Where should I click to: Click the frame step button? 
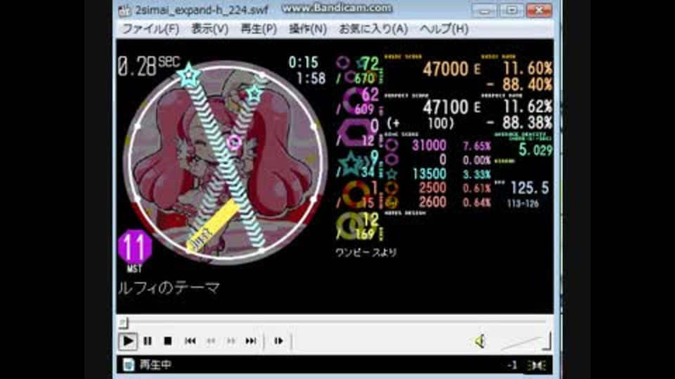(278, 341)
